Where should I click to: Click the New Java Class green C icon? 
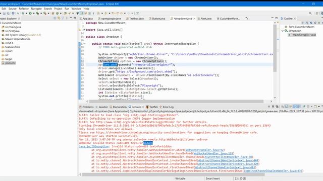pyautogui.click(x=57, y=14)
